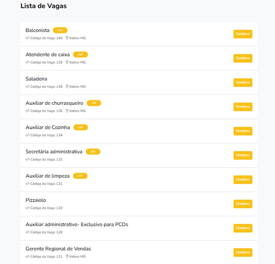Screen dimensions: 275x264
Task: Click the CLT badge on Secretária administrativa
Action: coord(93,152)
